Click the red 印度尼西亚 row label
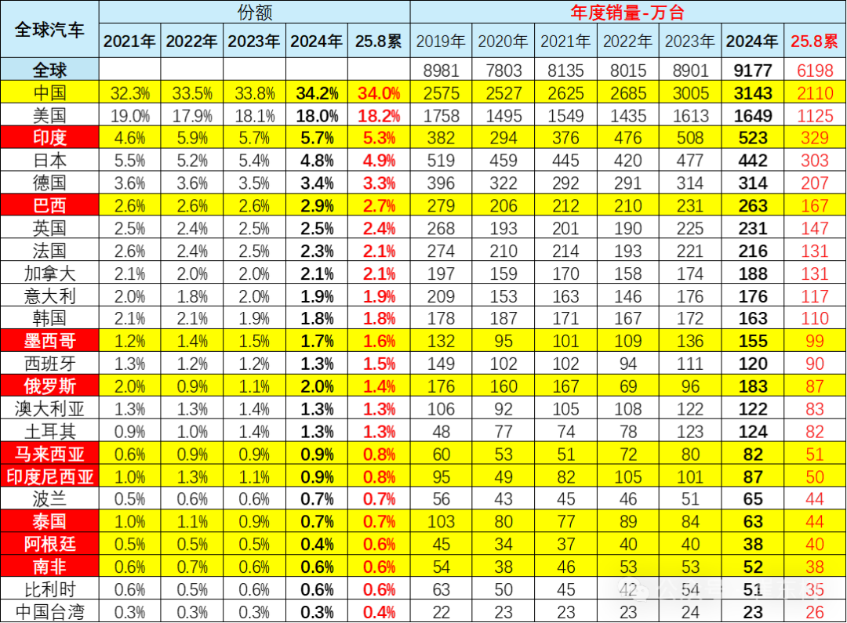Viewport: 847px width, 623px height. 49,476
